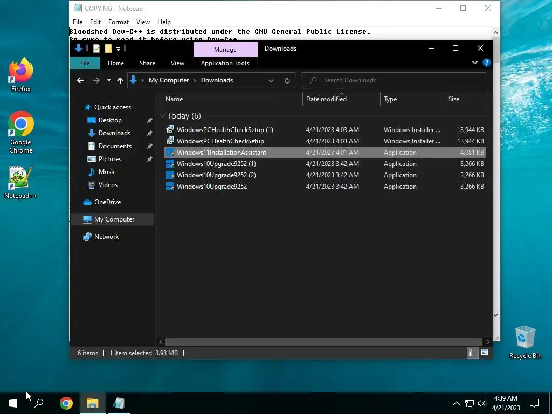Open Notepad++ desktop shortcut
Screen dimensions: 552x414
click(x=21, y=182)
